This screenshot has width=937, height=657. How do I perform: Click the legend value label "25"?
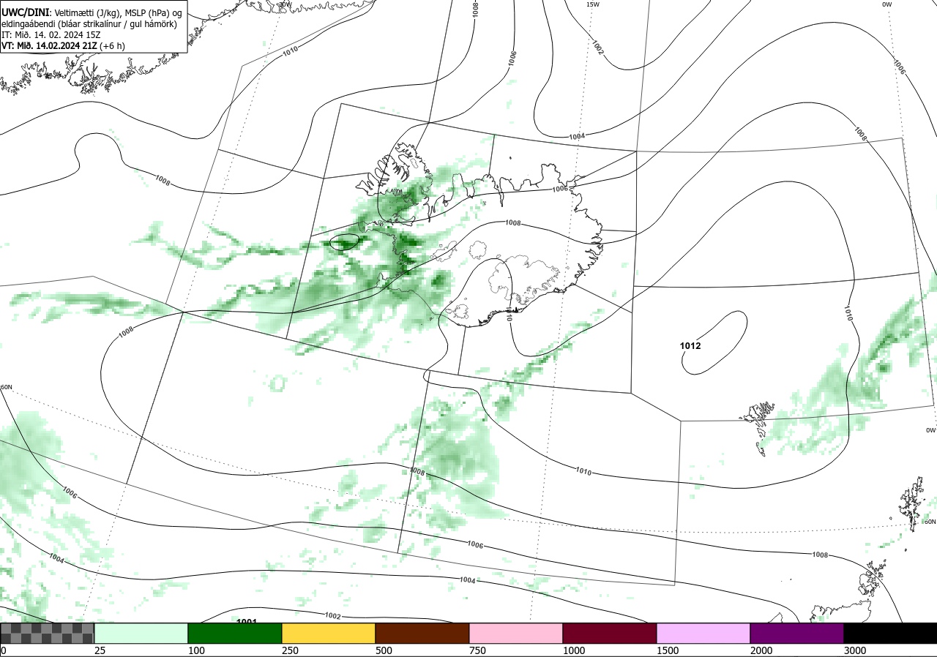(101, 650)
